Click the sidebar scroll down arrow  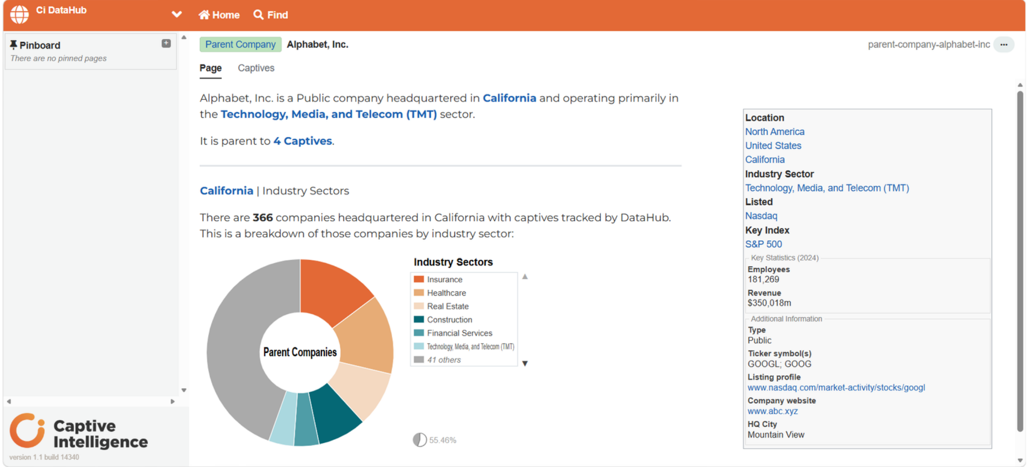(x=184, y=390)
